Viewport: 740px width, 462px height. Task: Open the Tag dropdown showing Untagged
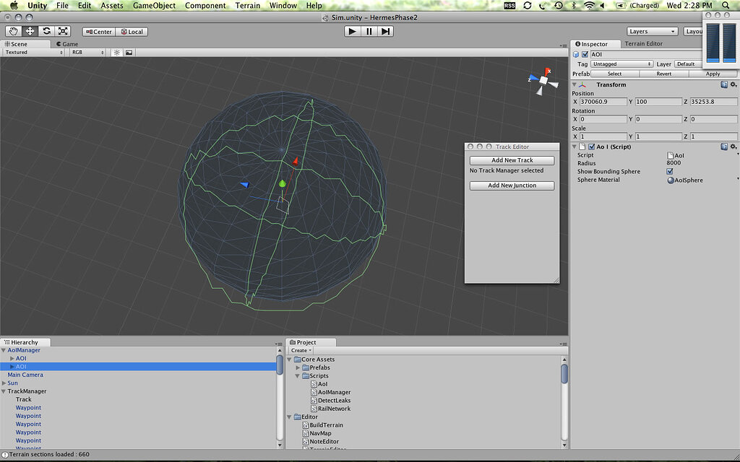[621, 64]
